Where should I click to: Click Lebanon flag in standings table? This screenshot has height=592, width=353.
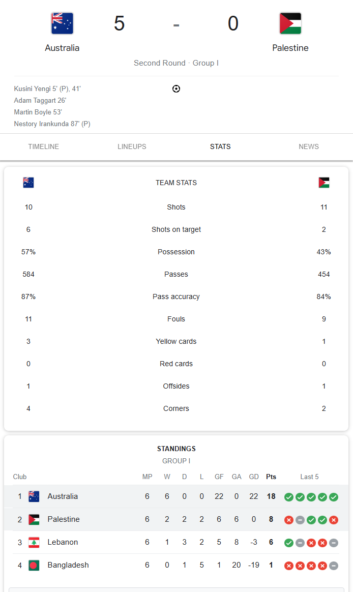[34, 543]
